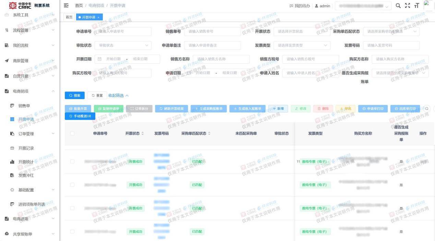Screen dimensions: 435x241
Task: Click the search magnifier icon in header
Action: [x=398, y=5]
